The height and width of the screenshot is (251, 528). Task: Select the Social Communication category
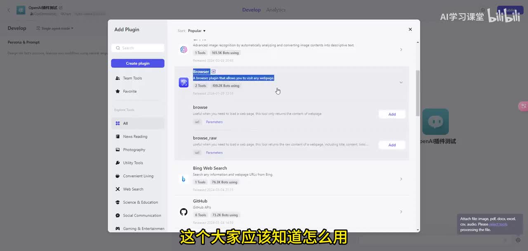click(x=138, y=216)
